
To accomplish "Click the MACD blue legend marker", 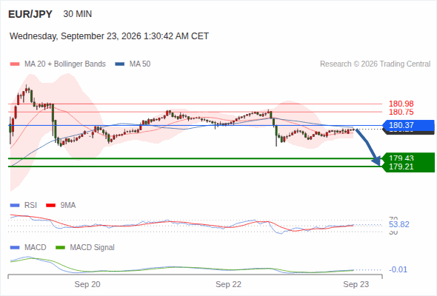I will (15, 248).
